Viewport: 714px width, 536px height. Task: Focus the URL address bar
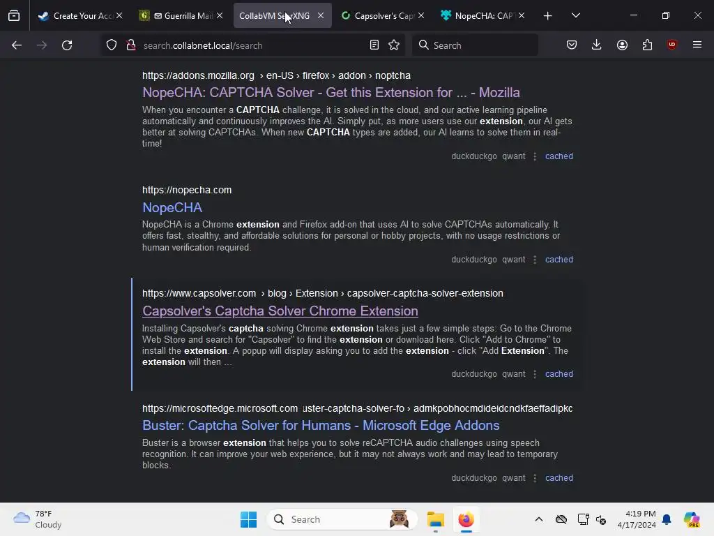pos(252,45)
